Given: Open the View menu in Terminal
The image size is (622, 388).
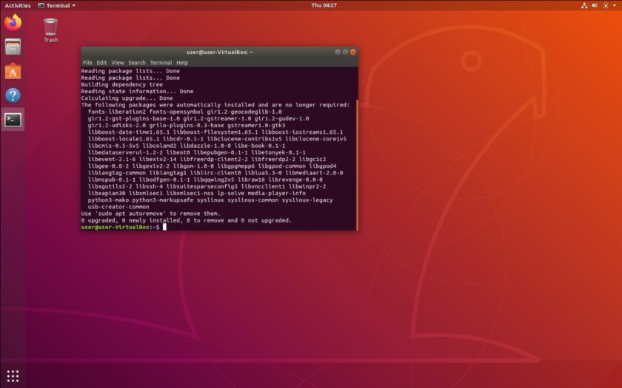Looking at the screenshot, I should (x=118, y=63).
